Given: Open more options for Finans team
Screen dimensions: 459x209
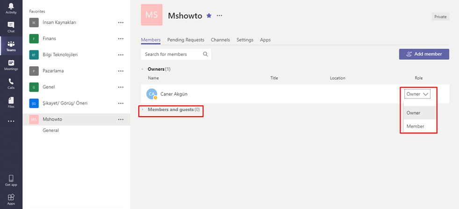Looking at the screenshot, I should (x=121, y=39).
